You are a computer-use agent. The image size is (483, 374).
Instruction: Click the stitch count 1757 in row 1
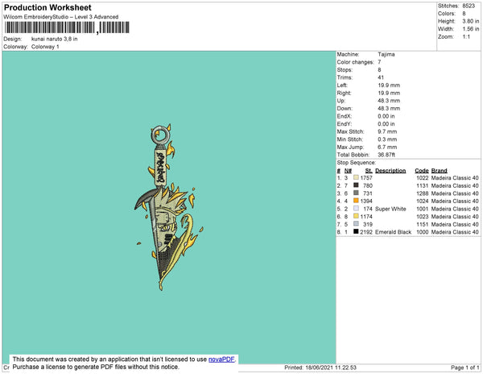(x=366, y=178)
